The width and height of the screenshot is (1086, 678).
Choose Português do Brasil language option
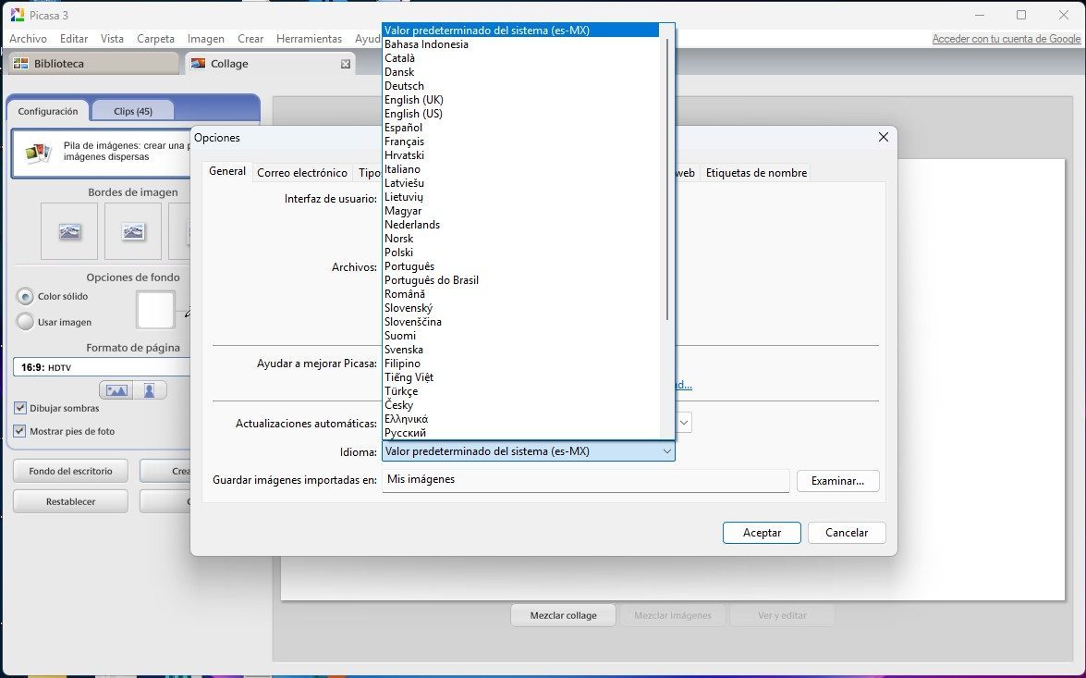click(521, 280)
